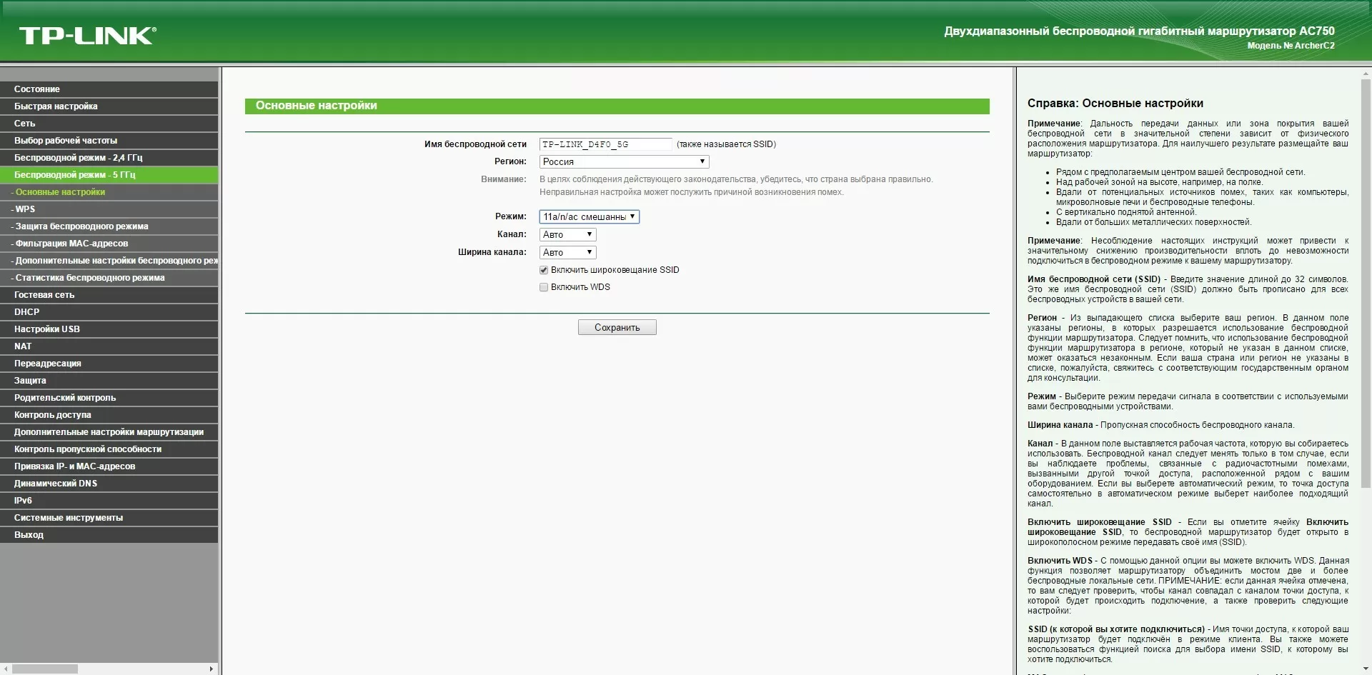1372x675 pixels.
Task: Focus the wireless network name field
Action: pos(605,144)
